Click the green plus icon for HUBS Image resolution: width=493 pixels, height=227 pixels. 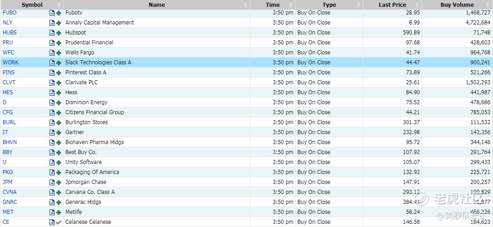59,33
